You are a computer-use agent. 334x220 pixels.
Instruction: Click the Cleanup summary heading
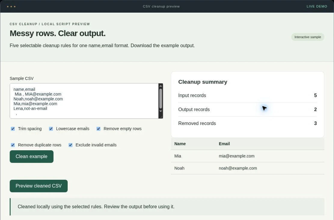click(203, 82)
